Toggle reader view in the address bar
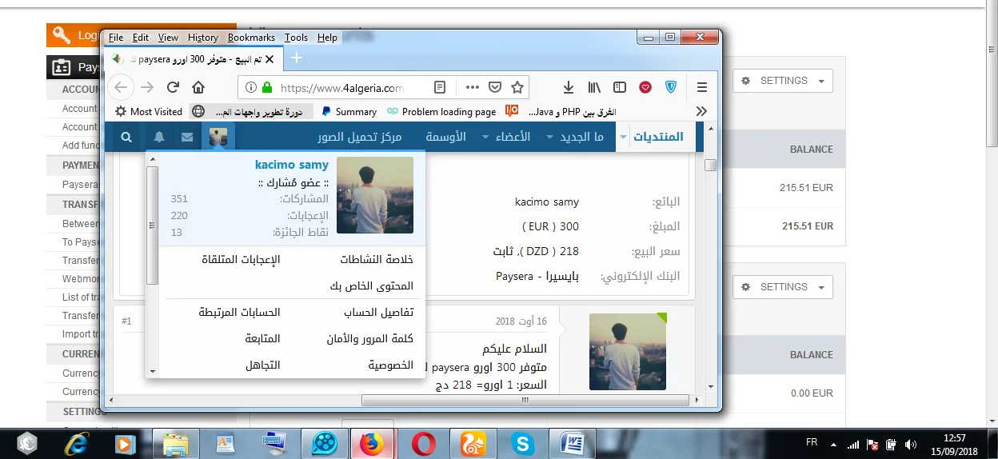This screenshot has height=459, width=998. point(439,87)
